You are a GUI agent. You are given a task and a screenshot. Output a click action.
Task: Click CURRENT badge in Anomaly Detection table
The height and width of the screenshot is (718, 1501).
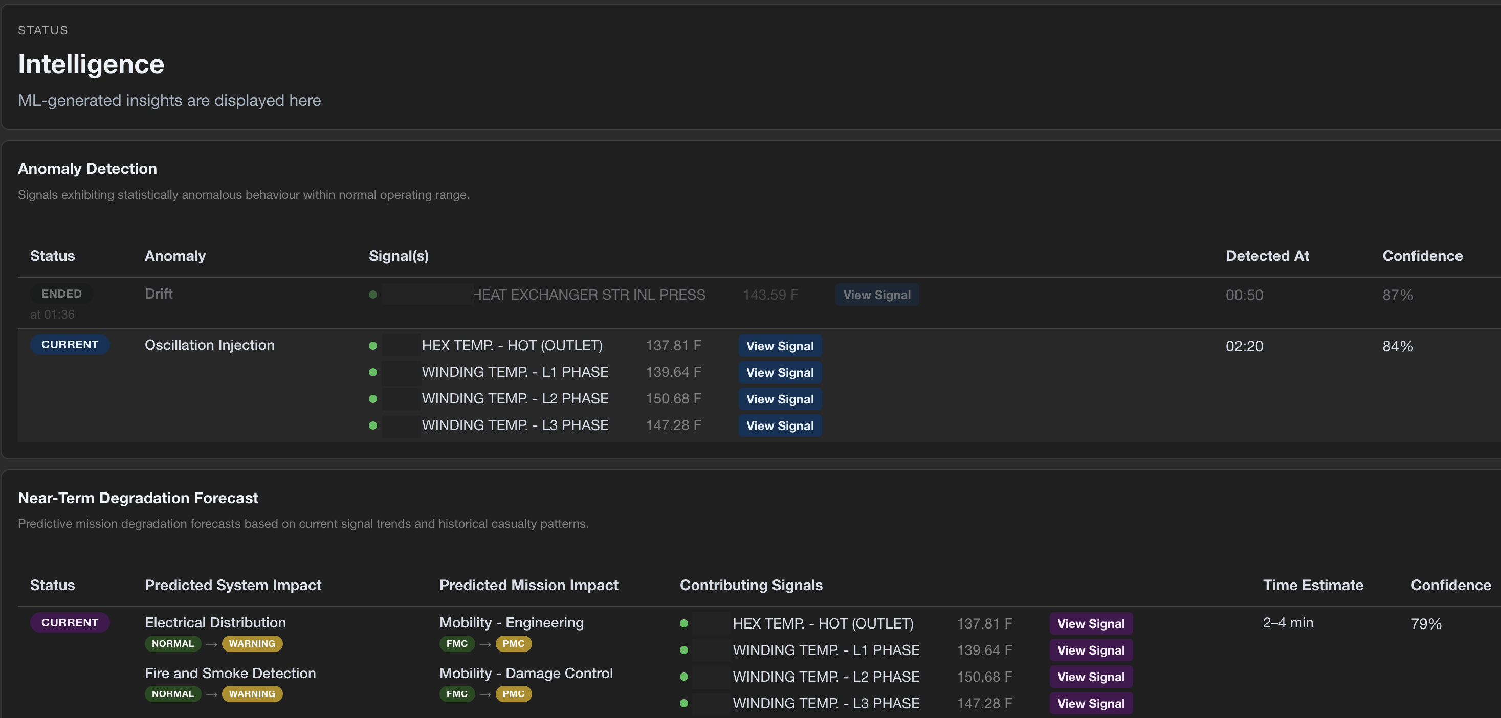70,345
